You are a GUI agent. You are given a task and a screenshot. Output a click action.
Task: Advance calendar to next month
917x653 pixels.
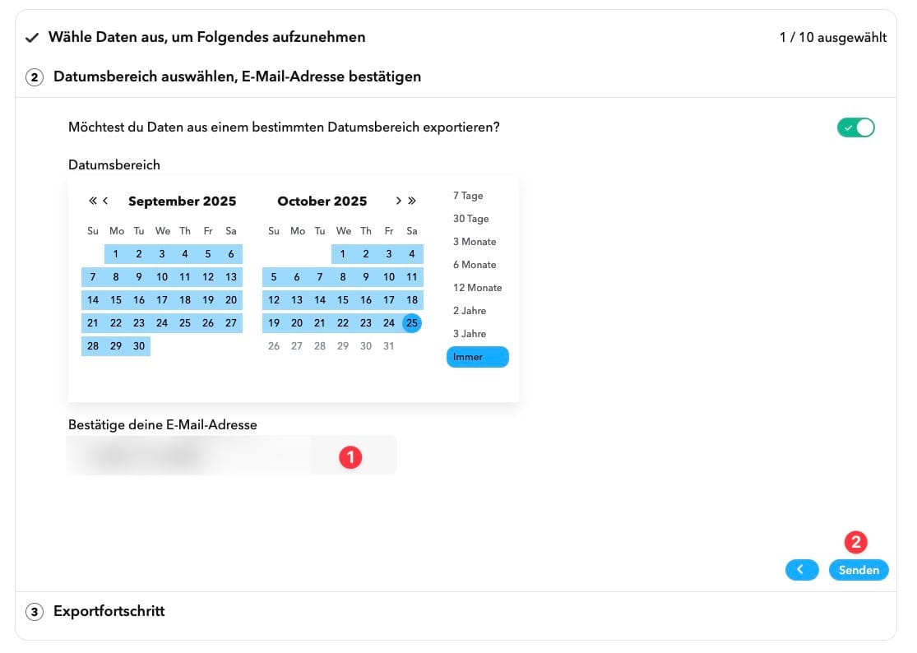pyautogui.click(x=399, y=201)
